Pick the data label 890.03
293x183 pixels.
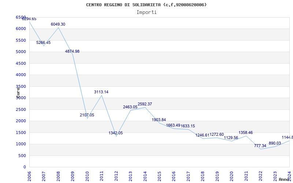[275, 143]
